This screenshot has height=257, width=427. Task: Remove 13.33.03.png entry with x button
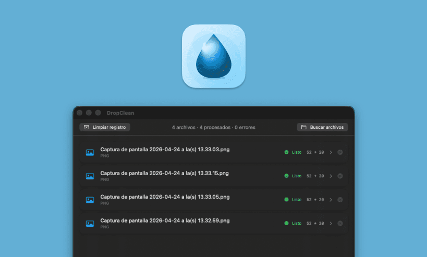(x=340, y=152)
